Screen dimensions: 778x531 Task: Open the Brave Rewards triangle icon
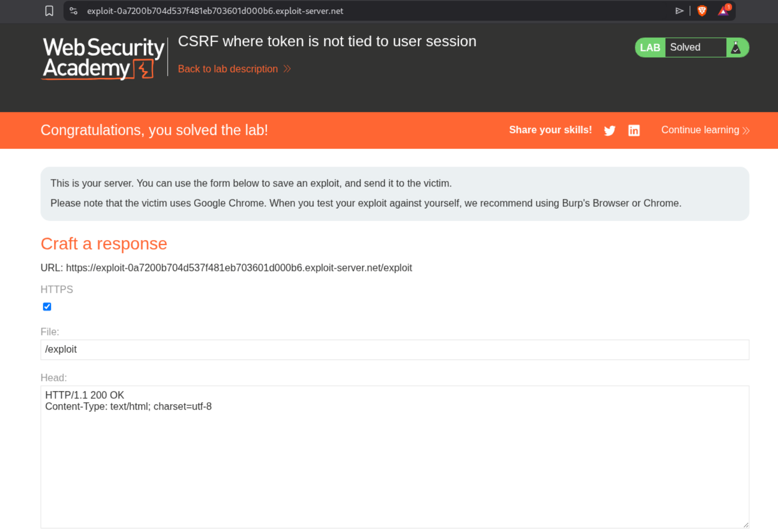tap(724, 11)
